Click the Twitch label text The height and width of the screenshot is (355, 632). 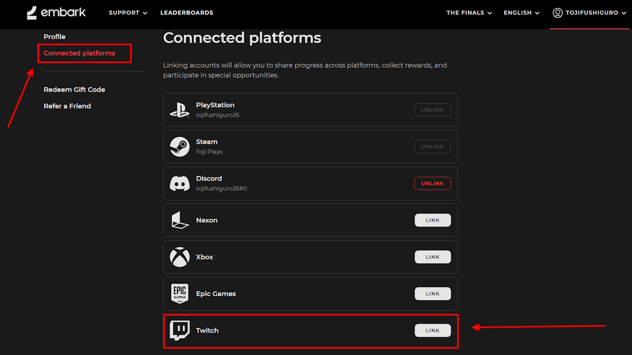[207, 331]
